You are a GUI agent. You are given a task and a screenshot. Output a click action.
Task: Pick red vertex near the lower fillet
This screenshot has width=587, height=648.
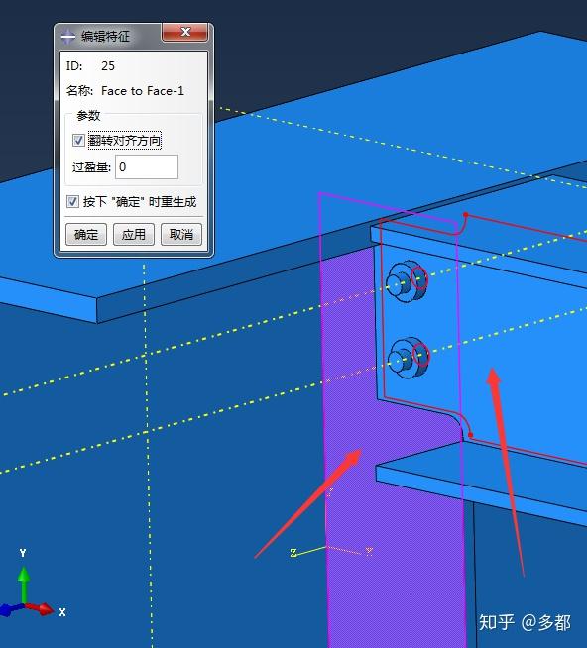[470, 435]
